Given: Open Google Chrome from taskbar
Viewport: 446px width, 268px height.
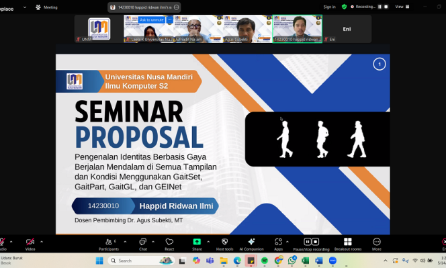Looking at the screenshot, I should coord(279,261).
